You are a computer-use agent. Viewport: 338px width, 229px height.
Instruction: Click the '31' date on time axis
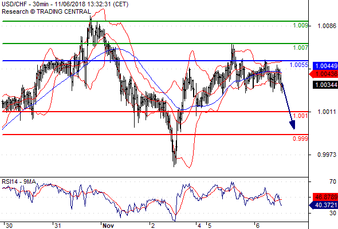pyautogui.click(x=57, y=226)
